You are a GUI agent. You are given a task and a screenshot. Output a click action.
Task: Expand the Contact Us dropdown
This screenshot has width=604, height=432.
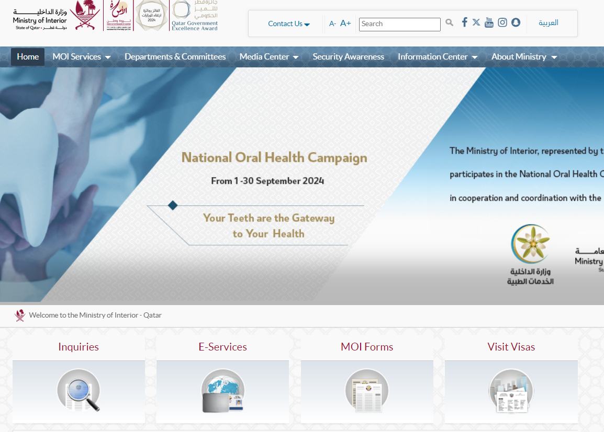tap(289, 24)
